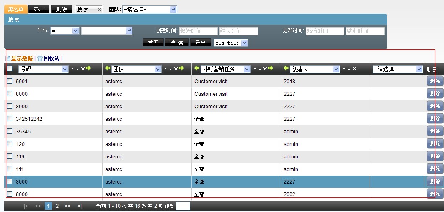Viewport: 444px width, 212px height.
Task: Open the 号码 operator dropdown showing =
Action: 65,31
